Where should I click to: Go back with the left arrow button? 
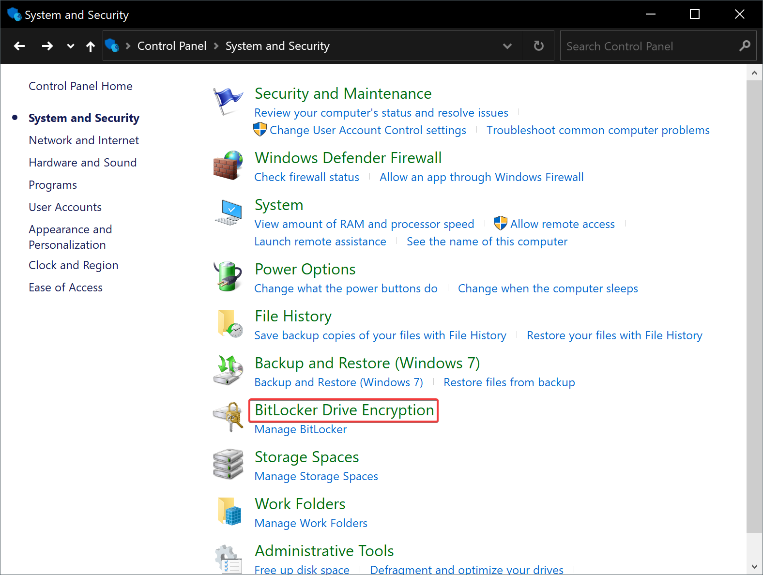19,46
